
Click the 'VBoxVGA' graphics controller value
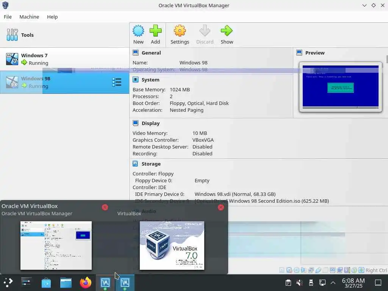203,140
